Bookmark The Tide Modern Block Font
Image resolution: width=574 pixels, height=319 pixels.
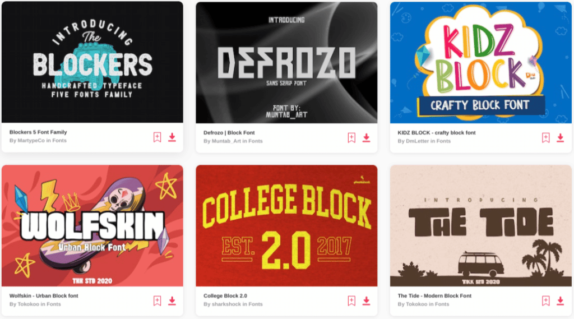[x=546, y=300]
